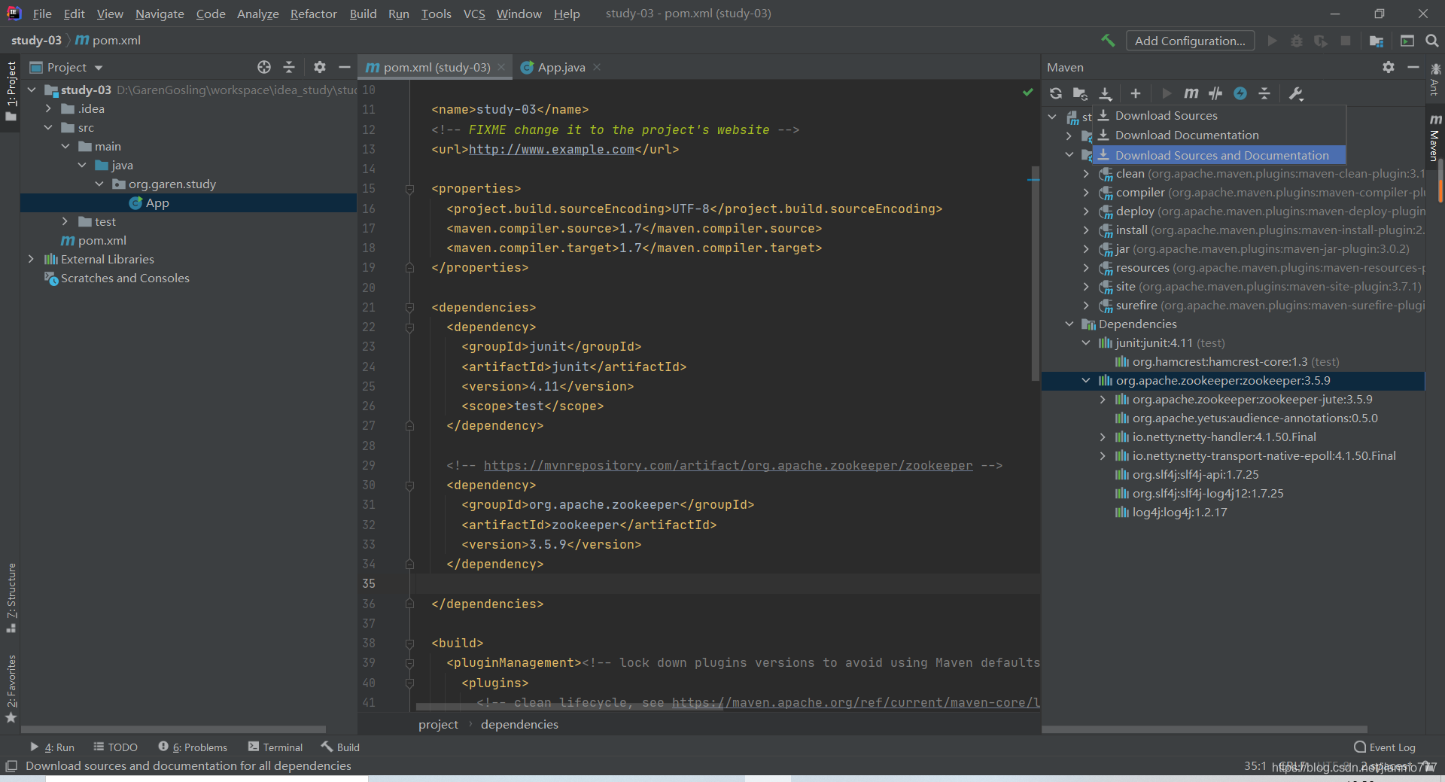
Task: Open Run tool window button
Action: point(52,747)
